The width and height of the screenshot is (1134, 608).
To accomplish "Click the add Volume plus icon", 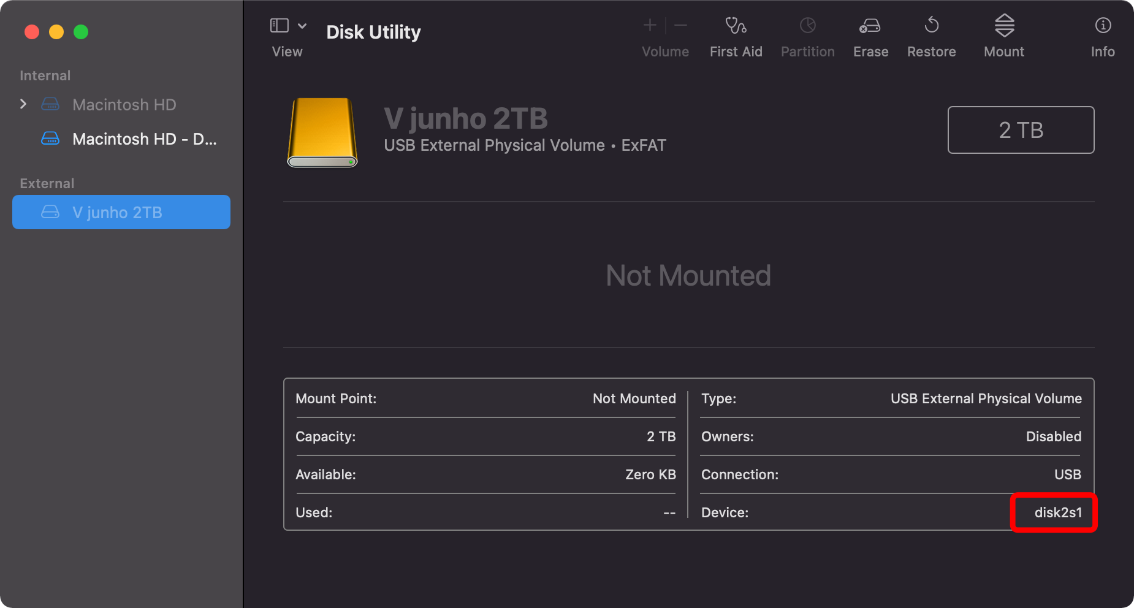I will tap(650, 25).
